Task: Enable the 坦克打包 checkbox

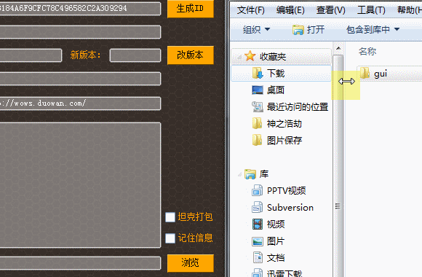Action: click(170, 217)
